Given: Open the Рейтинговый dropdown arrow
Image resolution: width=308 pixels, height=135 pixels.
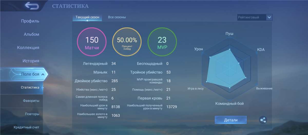Looking at the screenshot, I should point(269,17).
